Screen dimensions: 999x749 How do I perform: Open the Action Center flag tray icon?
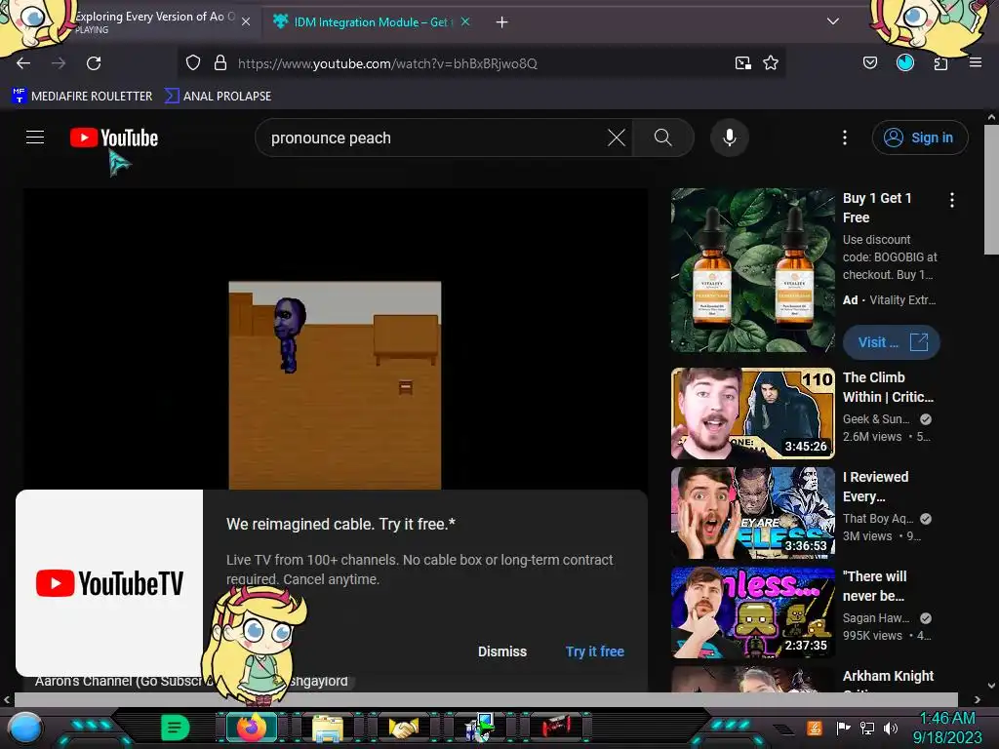tap(844, 728)
